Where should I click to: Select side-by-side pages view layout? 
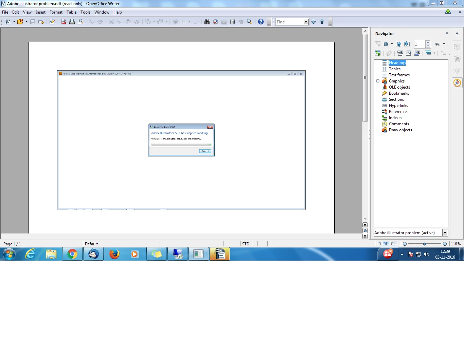[x=386, y=244]
